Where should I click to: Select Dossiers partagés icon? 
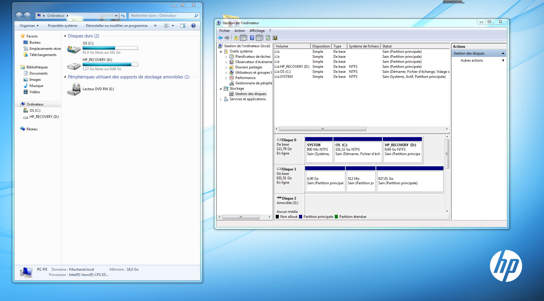(232, 67)
